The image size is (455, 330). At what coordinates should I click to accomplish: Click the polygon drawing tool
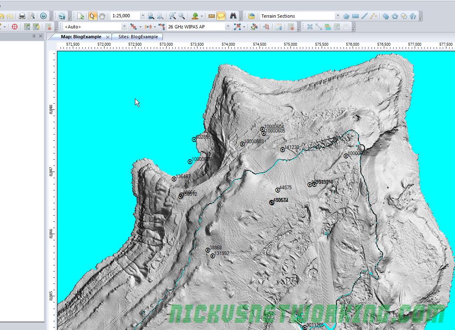tap(346, 16)
